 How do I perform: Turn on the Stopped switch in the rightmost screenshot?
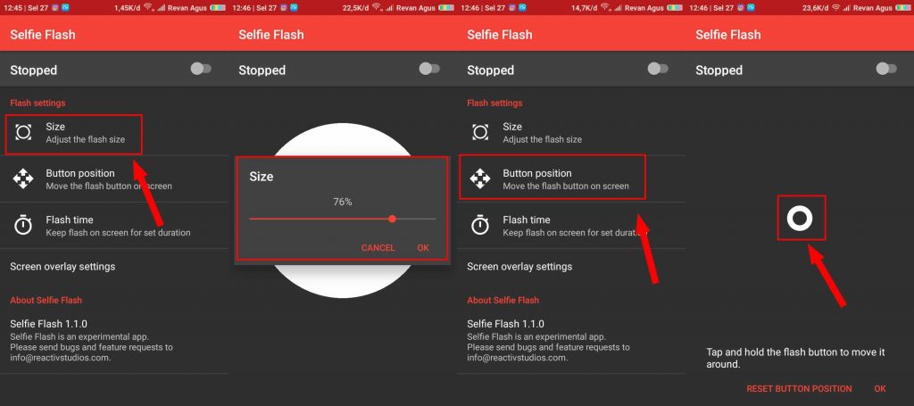(x=886, y=69)
